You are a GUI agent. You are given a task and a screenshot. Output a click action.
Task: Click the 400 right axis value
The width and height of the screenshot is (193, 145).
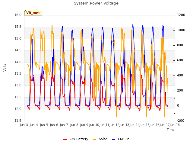pyautogui.click(x=180, y=75)
